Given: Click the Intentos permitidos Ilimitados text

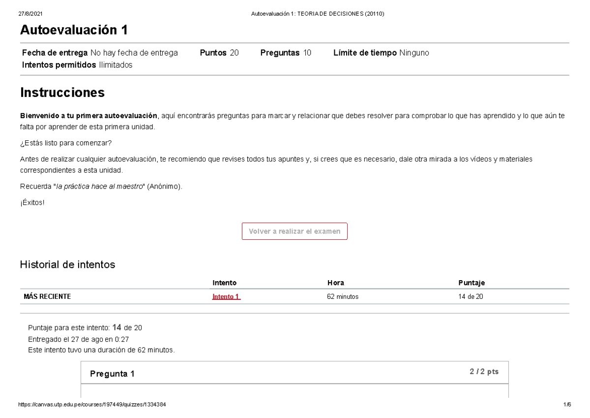Looking at the screenshot, I should [x=77, y=65].
